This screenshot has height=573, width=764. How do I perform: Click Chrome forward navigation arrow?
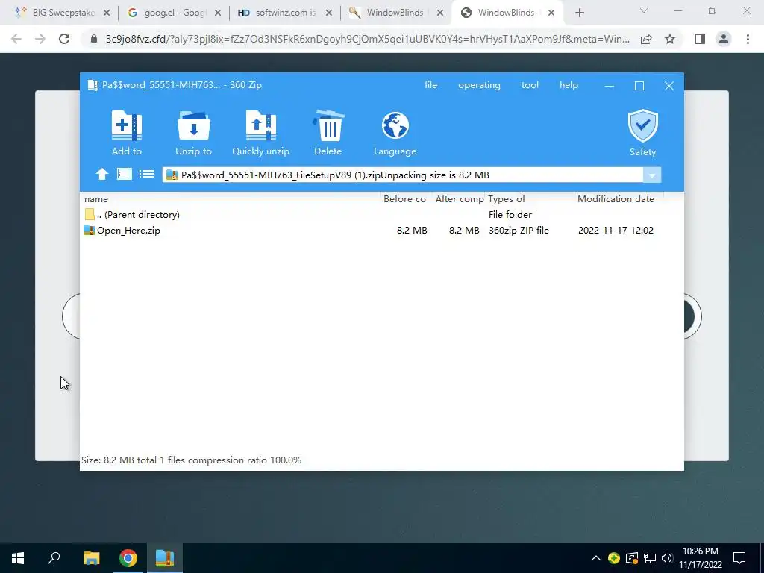pos(40,39)
